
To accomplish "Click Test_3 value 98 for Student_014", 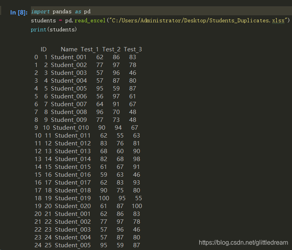I will (x=137, y=159).
